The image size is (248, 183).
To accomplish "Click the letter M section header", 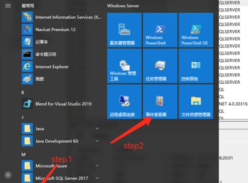I will click(23, 155).
